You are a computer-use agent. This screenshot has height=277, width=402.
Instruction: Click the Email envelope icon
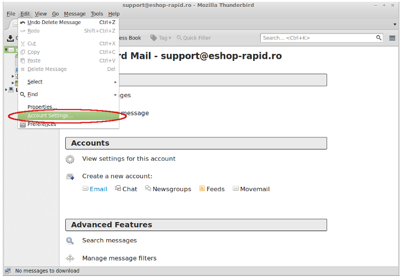85,188
